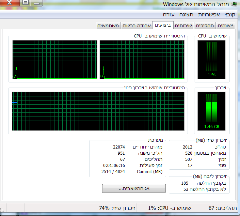Go to the משתמשים (Users) tab
The width and height of the screenshot is (240, 216).
pos(108,26)
